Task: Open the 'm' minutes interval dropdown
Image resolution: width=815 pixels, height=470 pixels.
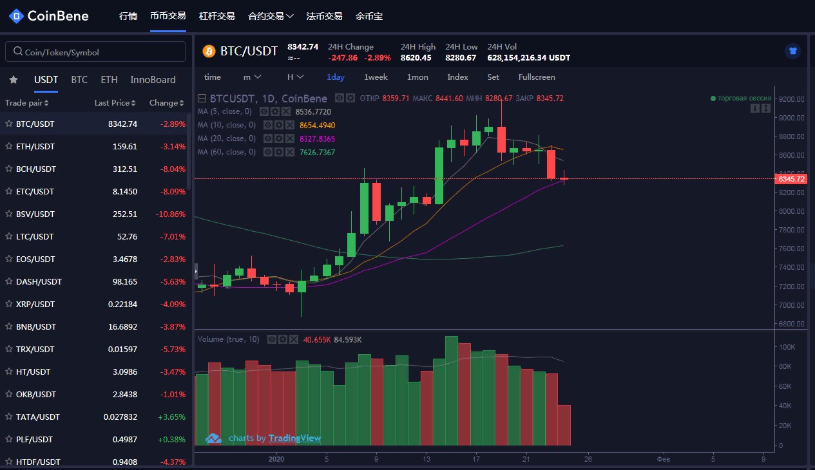Action: pos(252,77)
